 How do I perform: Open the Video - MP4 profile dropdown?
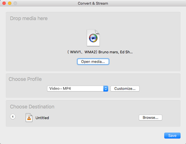click(77, 89)
